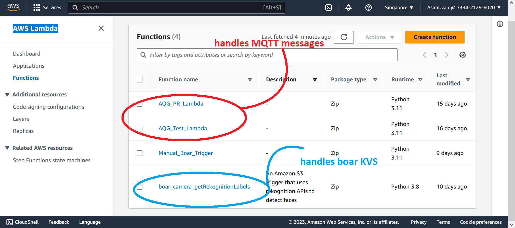Collapse the Additional resources section
The image size is (515, 228).
click(x=7, y=95)
